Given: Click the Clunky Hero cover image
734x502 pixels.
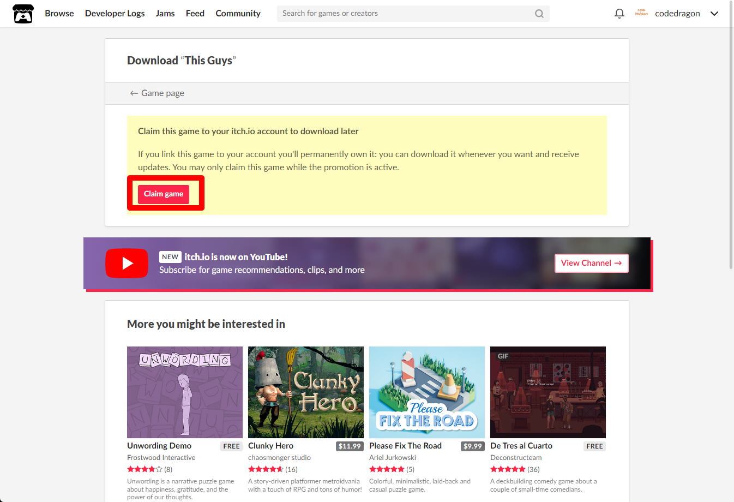Looking at the screenshot, I should tap(306, 392).
